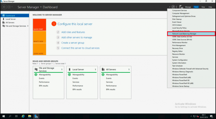
Task: Click Manageability status icon in All Servers tile
Action: [x=103, y=74]
